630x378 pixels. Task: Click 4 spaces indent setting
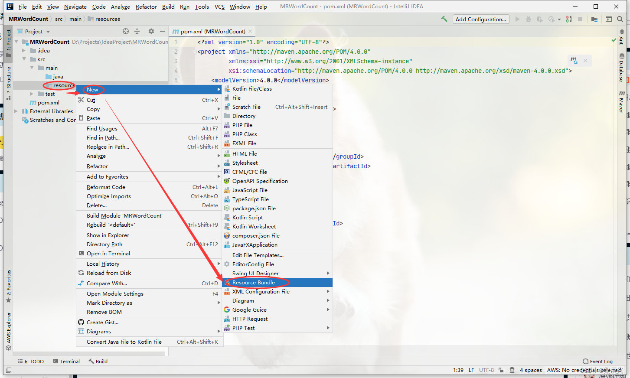click(531, 370)
